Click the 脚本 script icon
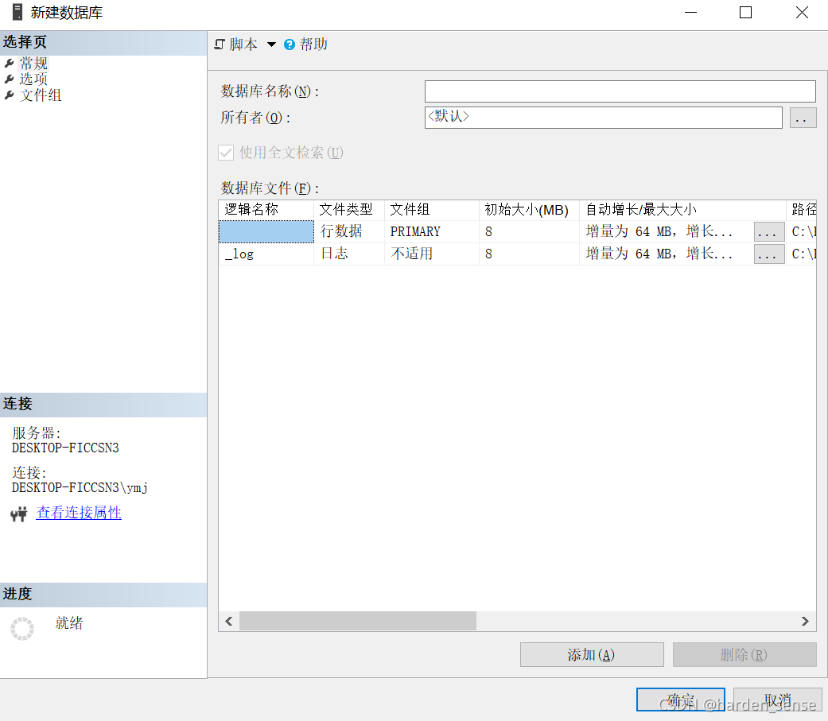 220,45
